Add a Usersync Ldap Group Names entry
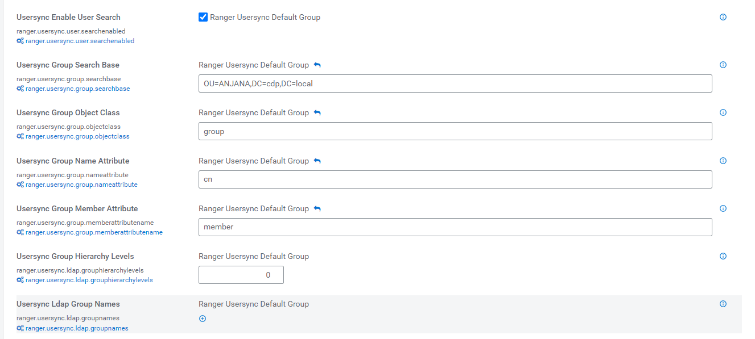Image resolution: width=755 pixels, height=339 pixels. tap(203, 319)
